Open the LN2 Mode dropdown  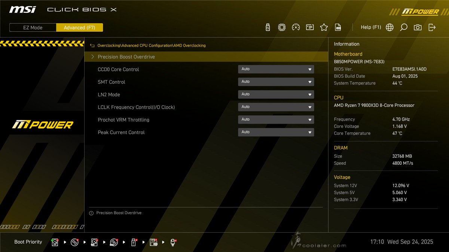[x=276, y=94]
